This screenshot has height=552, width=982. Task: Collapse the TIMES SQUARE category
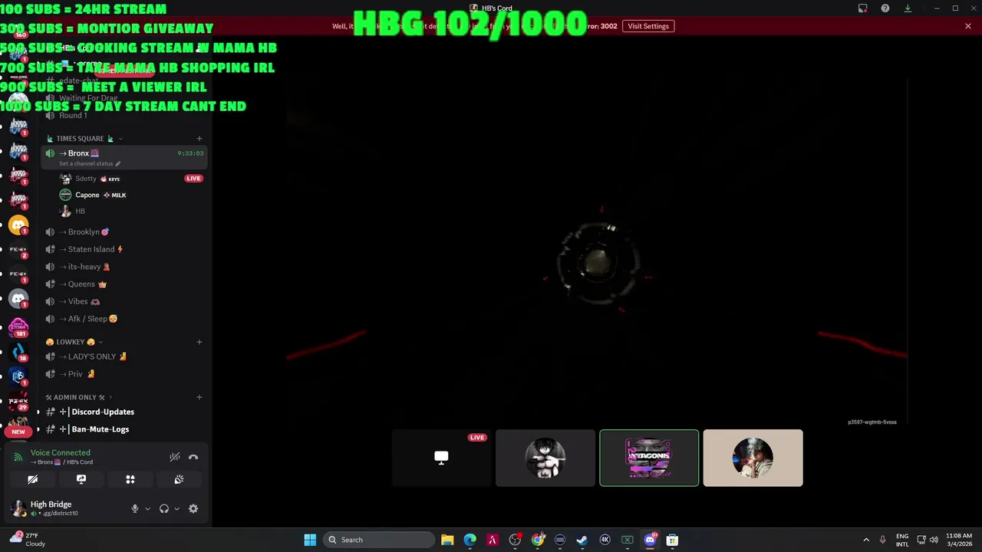coord(84,139)
